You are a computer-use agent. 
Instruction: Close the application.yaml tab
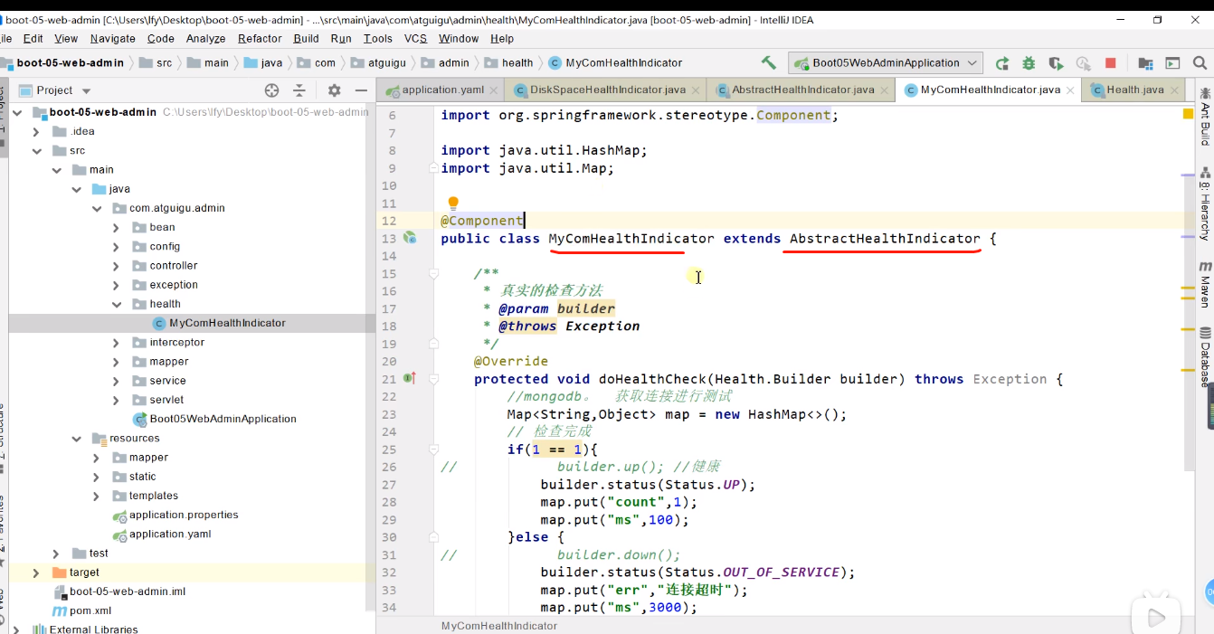tap(494, 90)
